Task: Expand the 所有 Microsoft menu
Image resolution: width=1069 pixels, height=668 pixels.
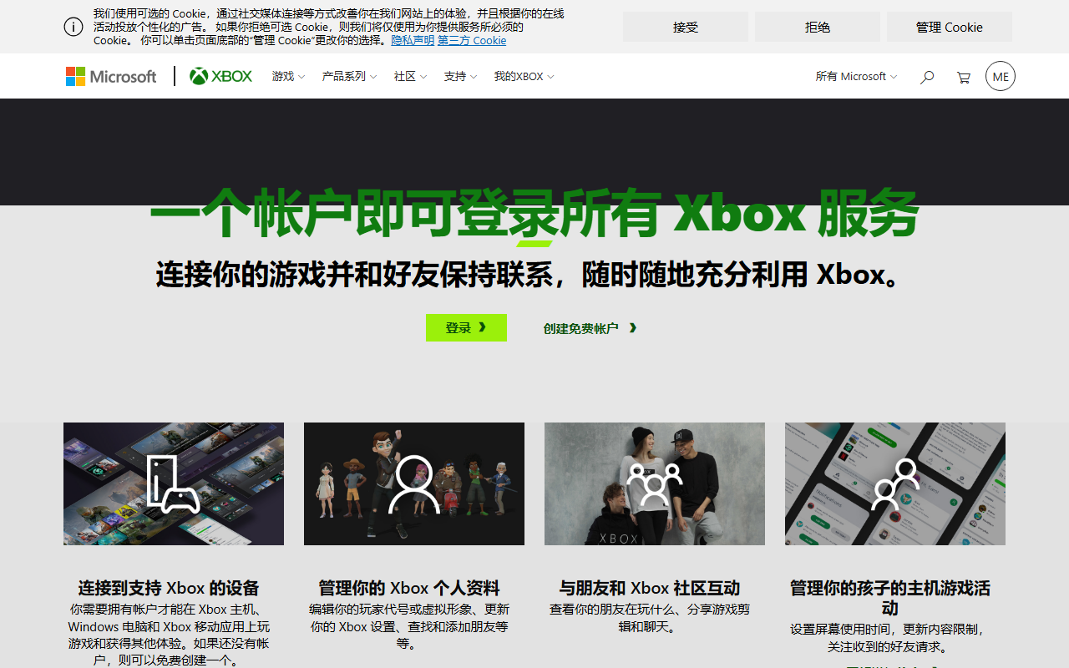Action: point(856,76)
